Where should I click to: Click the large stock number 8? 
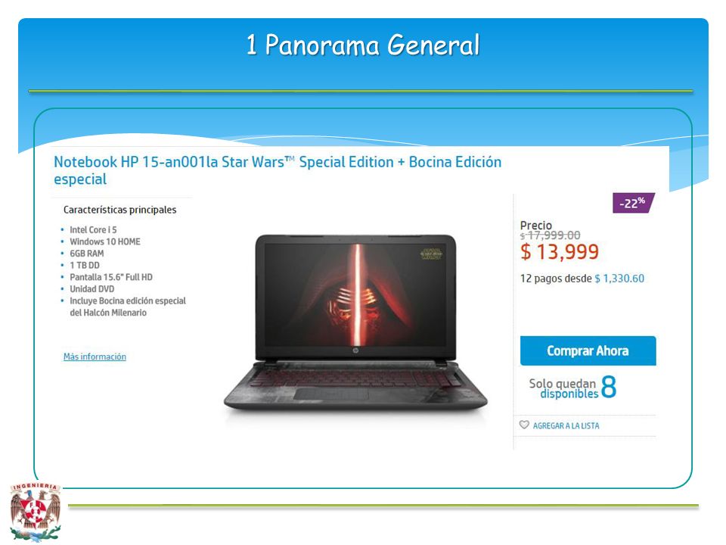tap(608, 387)
